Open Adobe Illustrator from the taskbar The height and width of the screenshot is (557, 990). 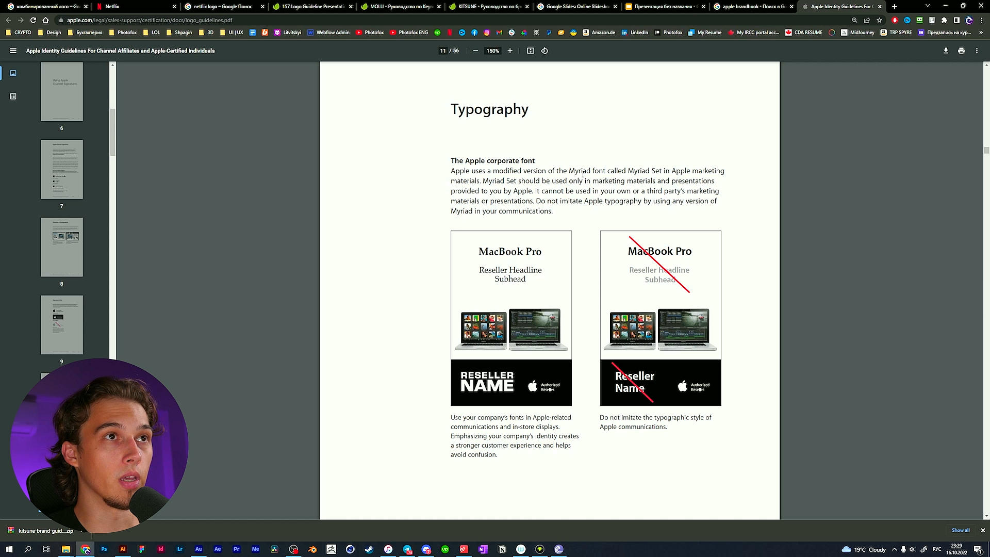point(123,549)
